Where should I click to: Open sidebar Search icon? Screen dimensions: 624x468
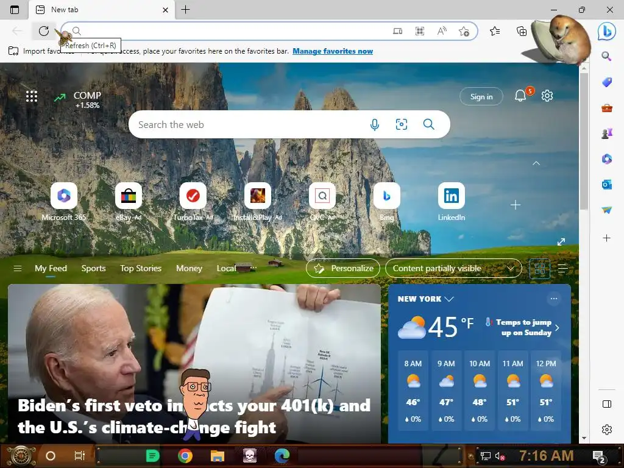coord(606,56)
